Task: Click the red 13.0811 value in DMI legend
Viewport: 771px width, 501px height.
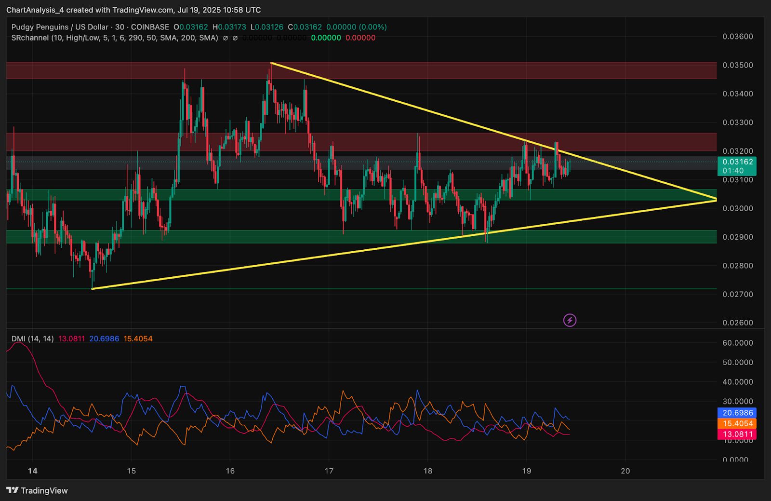Action: (71, 339)
